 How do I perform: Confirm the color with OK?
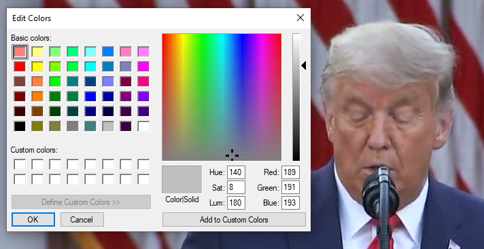coord(33,219)
